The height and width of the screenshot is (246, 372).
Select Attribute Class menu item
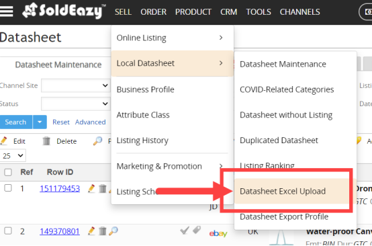pyautogui.click(x=173, y=115)
